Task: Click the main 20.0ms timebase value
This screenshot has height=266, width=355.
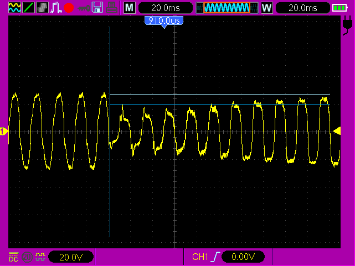Action: (x=165, y=8)
